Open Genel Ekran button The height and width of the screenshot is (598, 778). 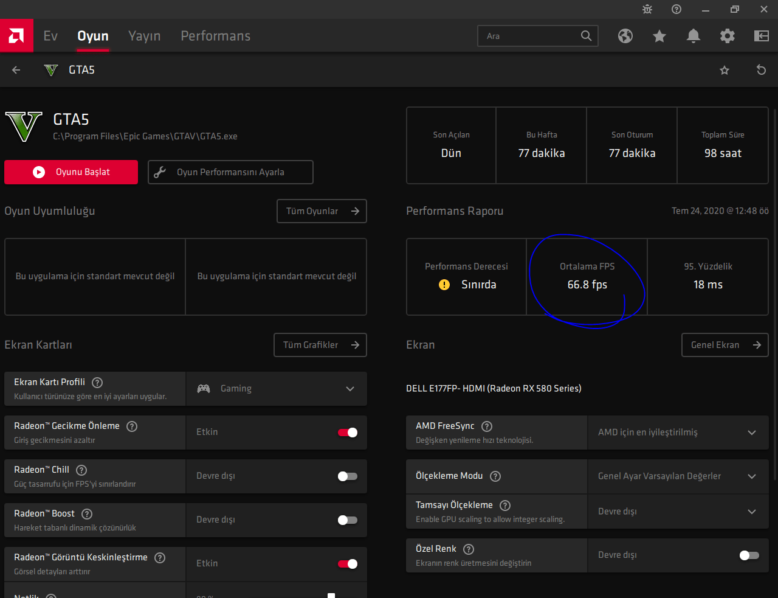coord(725,345)
